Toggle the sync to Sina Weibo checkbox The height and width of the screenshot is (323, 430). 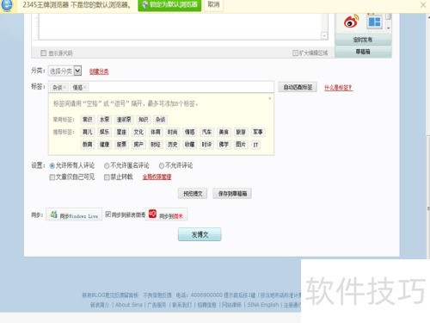pyautogui.click(x=108, y=214)
